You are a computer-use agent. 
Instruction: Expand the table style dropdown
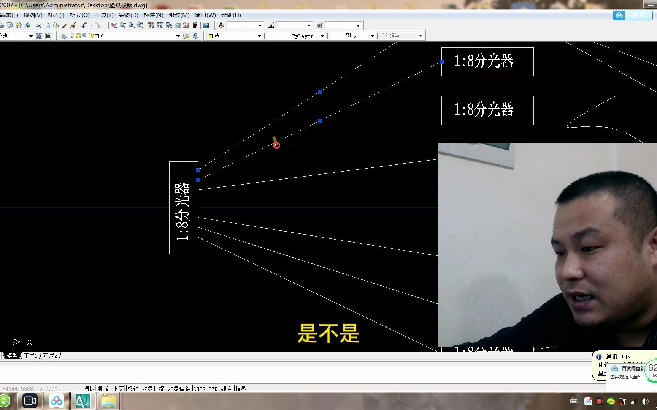[x=358, y=25]
